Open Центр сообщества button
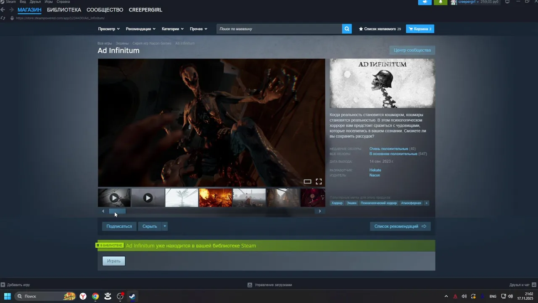The width and height of the screenshot is (538, 303). [x=412, y=50]
